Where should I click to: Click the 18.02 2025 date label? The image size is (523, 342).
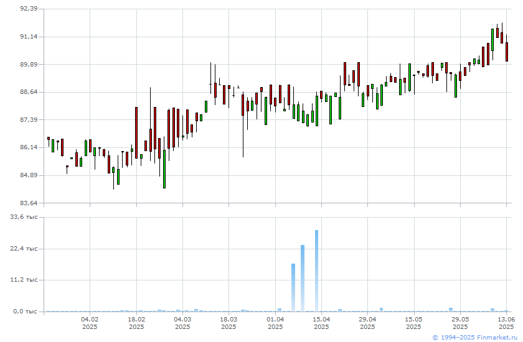136,323
